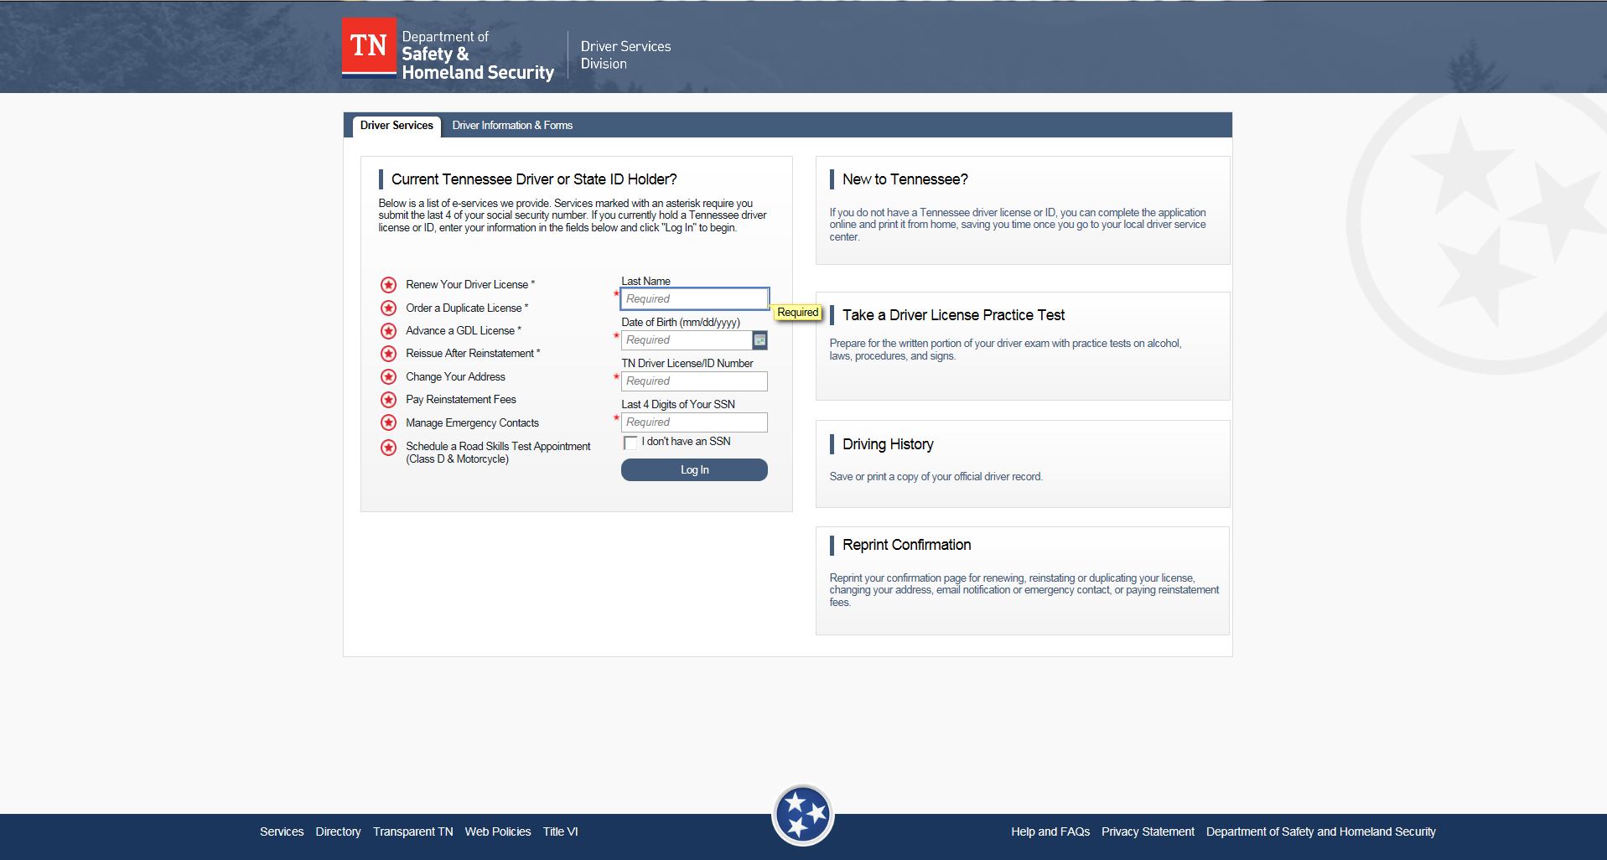The image size is (1607, 860).
Task: Switch to Driver Information & Forms tab
Action: (x=512, y=126)
